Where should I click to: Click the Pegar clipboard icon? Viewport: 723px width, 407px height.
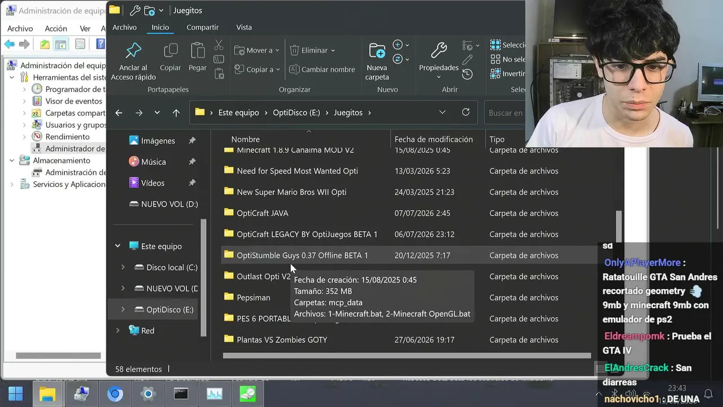197,51
